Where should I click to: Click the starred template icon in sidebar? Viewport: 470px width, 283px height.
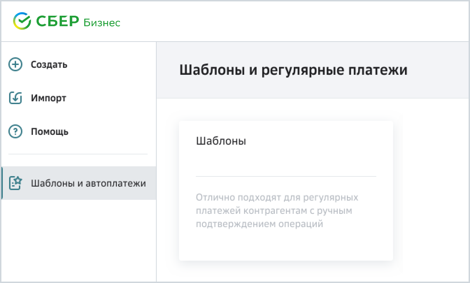(15, 183)
